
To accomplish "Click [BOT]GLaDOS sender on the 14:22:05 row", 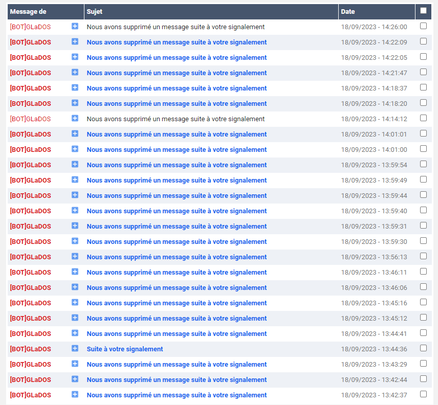I will click(30, 58).
